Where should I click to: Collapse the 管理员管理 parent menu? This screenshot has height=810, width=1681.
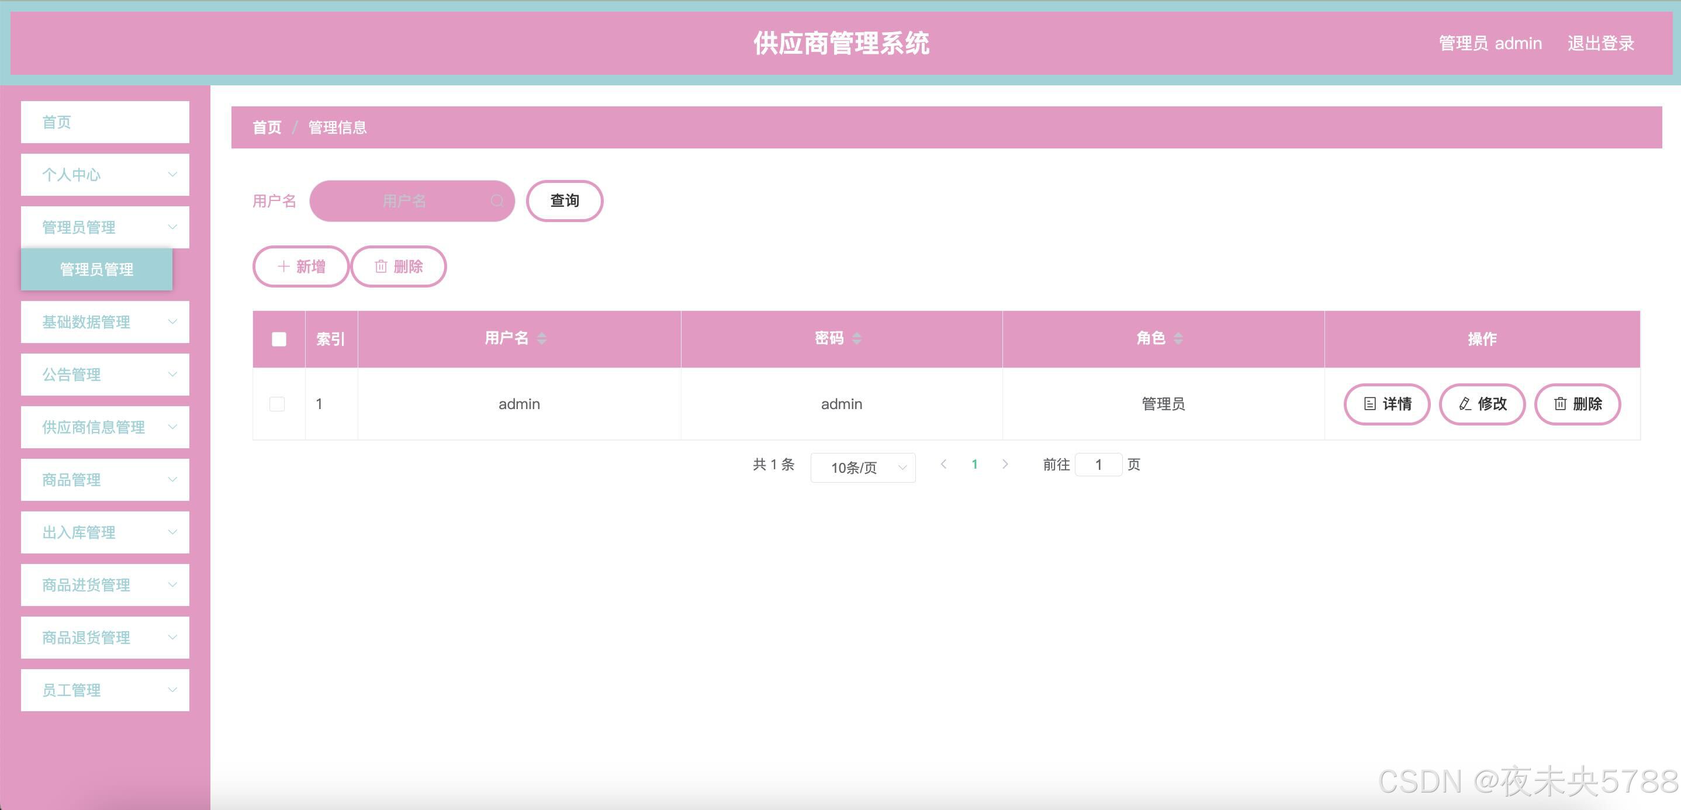pyautogui.click(x=105, y=227)
